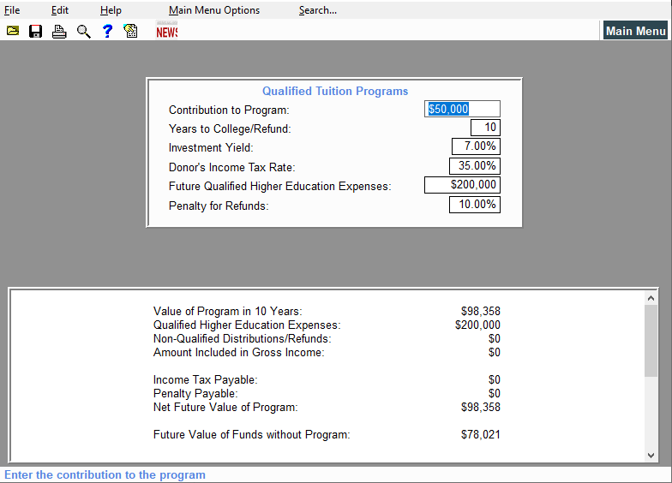672x483 pixels.
Task: Open help with the question mark icon
Action: point(107,32)
